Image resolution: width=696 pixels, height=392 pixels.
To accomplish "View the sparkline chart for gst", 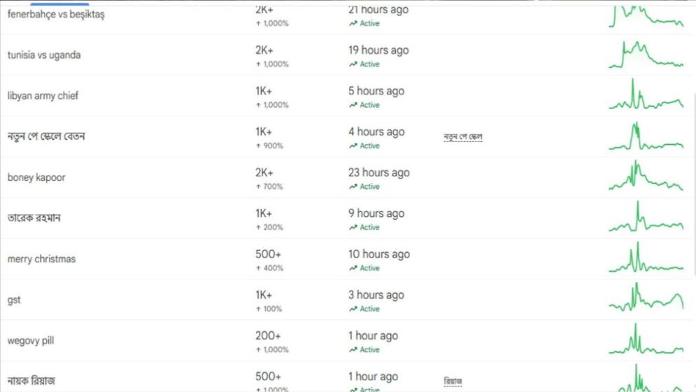I will pyautogui.click(x=646, y=298).
